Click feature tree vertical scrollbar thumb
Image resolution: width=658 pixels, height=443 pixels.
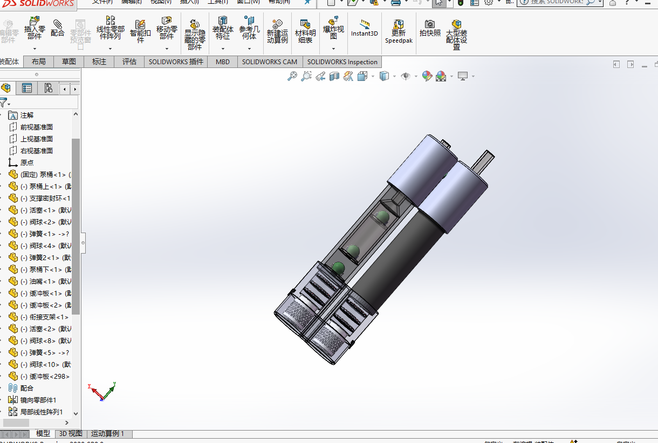tap(76, 227)
